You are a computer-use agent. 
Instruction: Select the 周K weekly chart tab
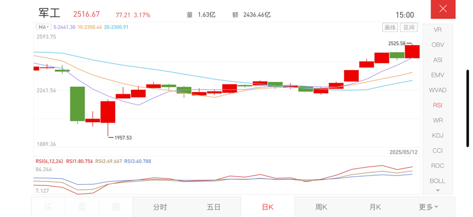(x=321, y=207)
